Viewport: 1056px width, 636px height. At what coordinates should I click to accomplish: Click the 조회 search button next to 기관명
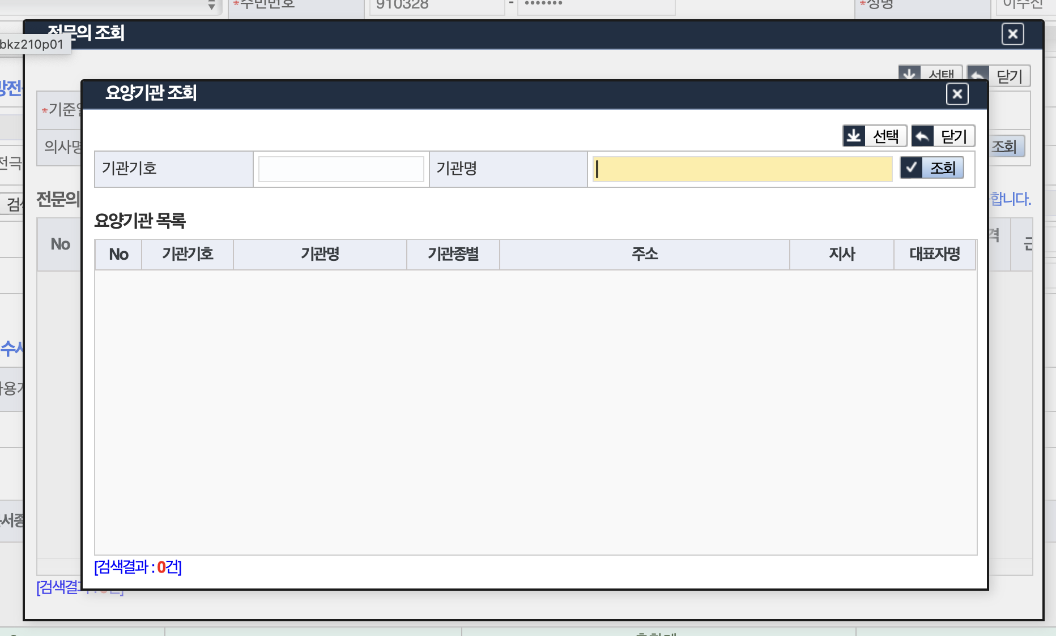pos(932,167)
